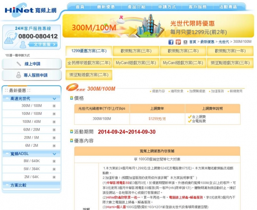Share page via Facebook icon

171,42
